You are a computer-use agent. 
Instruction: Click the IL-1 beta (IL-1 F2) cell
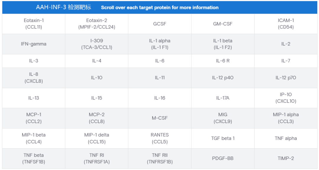223,44
